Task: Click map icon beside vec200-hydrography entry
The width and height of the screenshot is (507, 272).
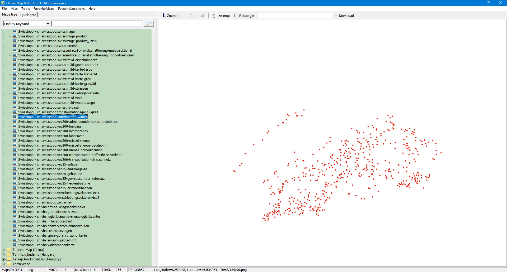Action: 15,131
